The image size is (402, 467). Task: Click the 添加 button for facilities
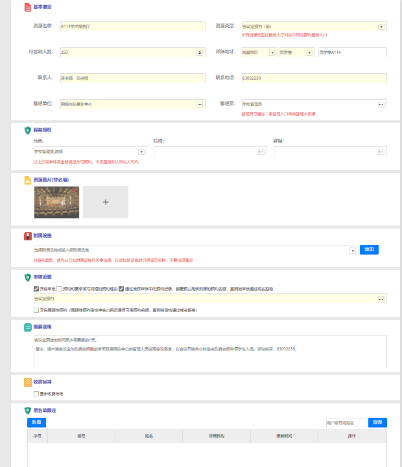(x=369, y=249)
